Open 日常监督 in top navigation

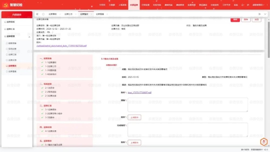pyautogui.click(x=145, y=5)
